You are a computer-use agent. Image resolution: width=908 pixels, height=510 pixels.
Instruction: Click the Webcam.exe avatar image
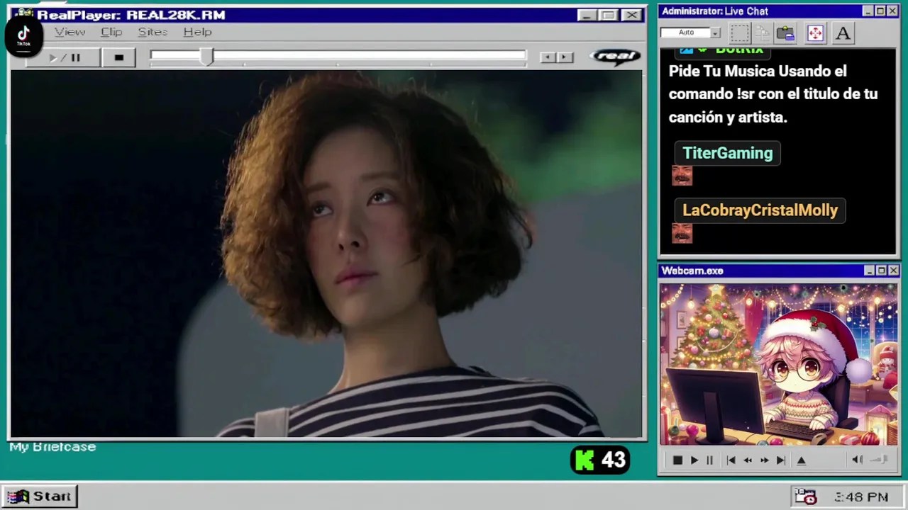pyautogui.click(x=778, y=364)
